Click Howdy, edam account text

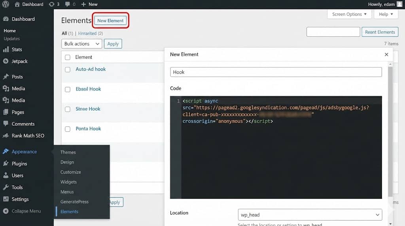381,4
